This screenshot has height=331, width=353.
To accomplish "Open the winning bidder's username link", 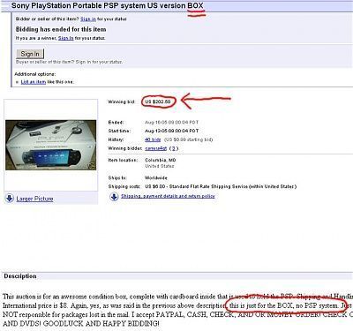I will pyautogui.click(x=156, y=148).
